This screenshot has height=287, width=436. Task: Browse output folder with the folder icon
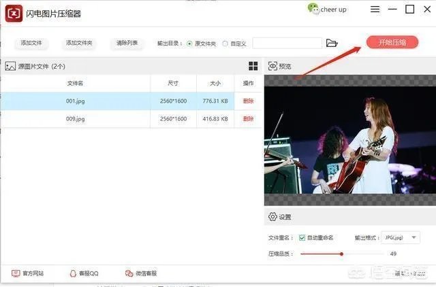pyautogui.click(x=332, y=43)
